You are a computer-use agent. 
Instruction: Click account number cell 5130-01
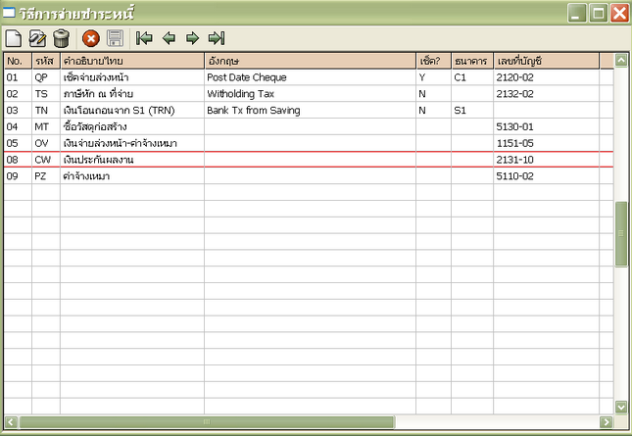(x=546, y=127)
